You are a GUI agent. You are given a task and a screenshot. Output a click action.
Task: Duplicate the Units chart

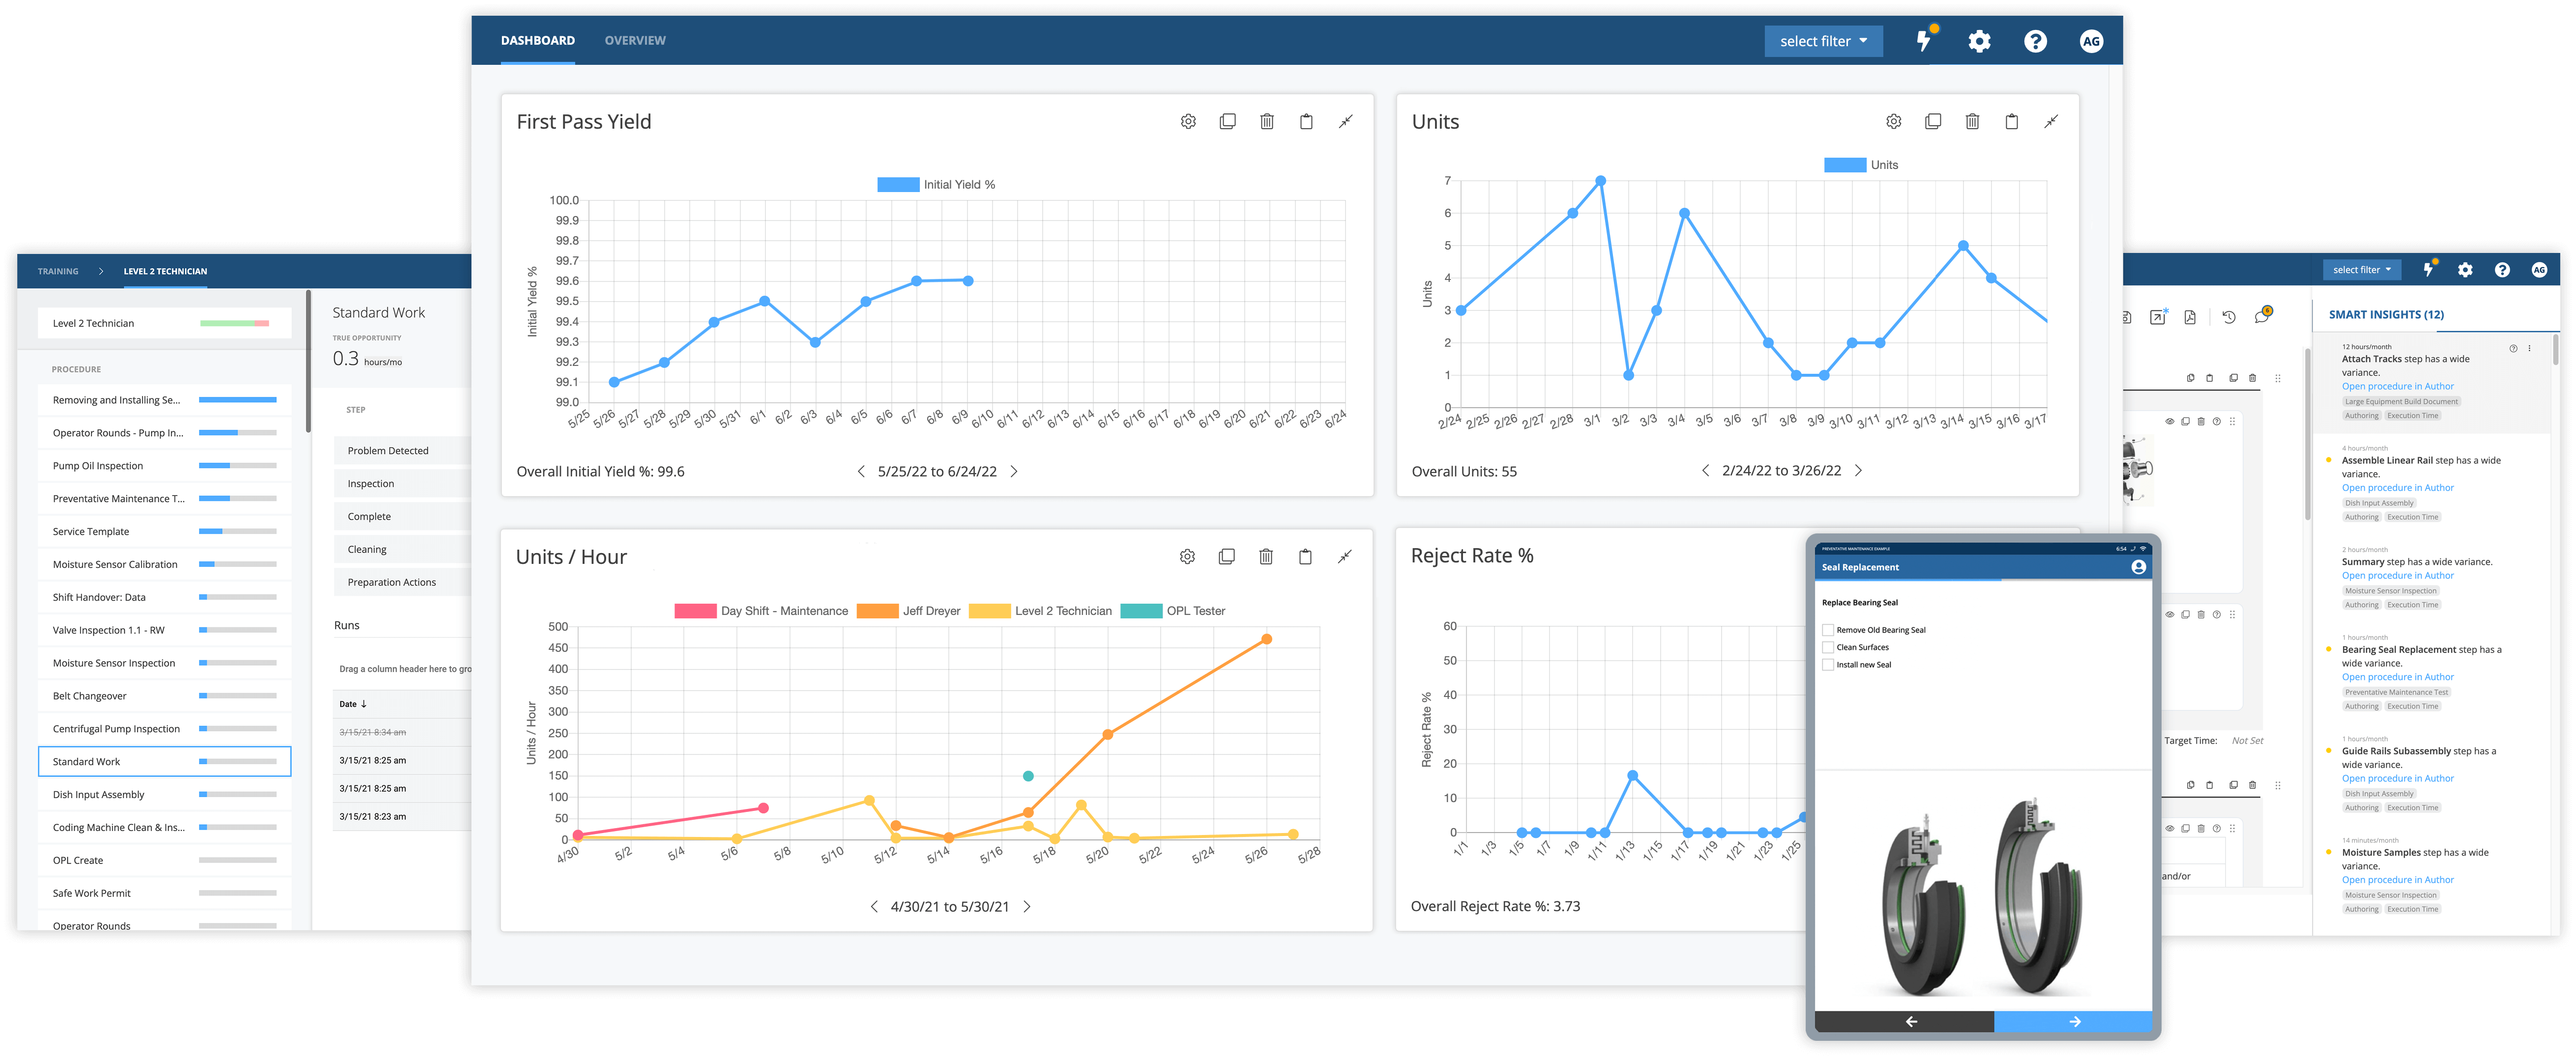(1933, 122)
